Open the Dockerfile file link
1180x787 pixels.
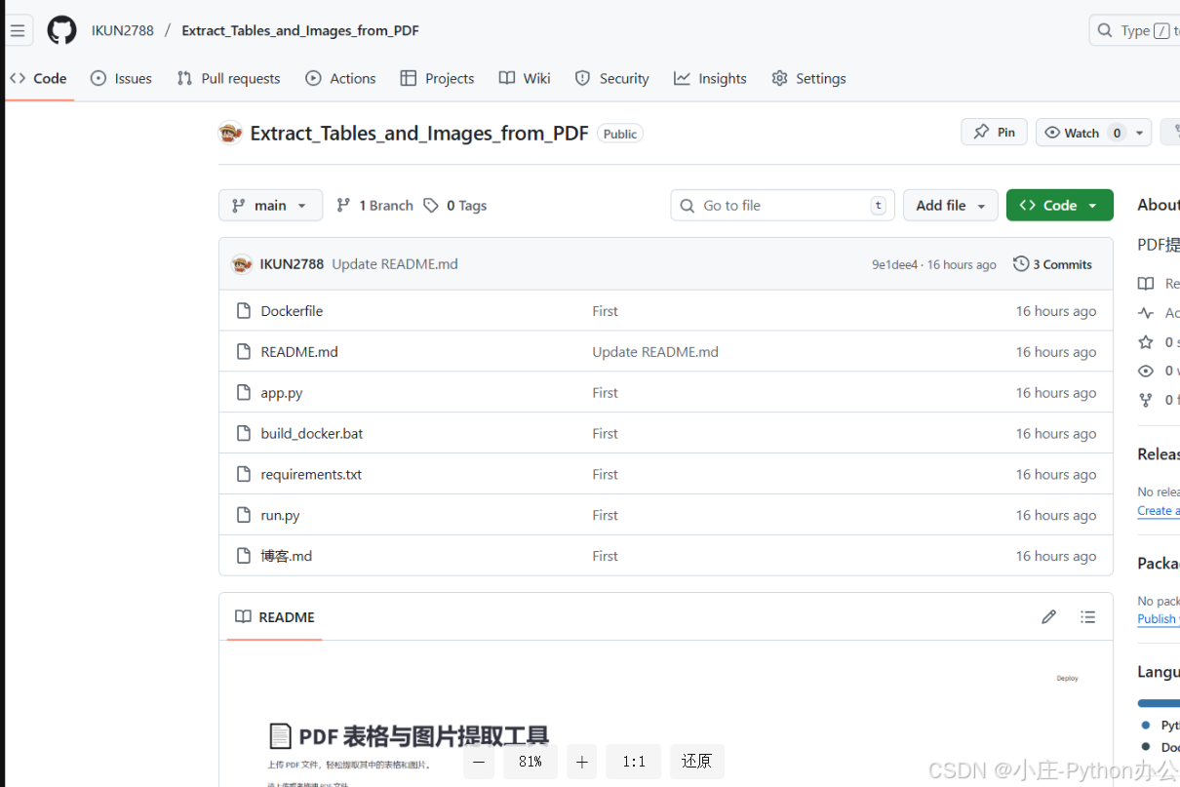click(292, 311)
